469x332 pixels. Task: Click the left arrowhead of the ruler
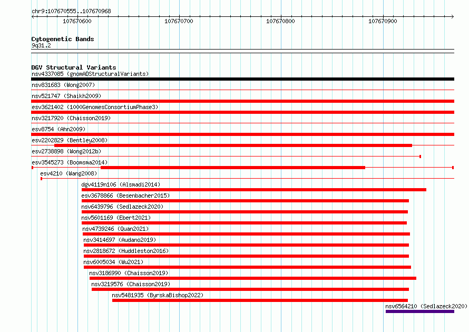click(x=33, y=16)
